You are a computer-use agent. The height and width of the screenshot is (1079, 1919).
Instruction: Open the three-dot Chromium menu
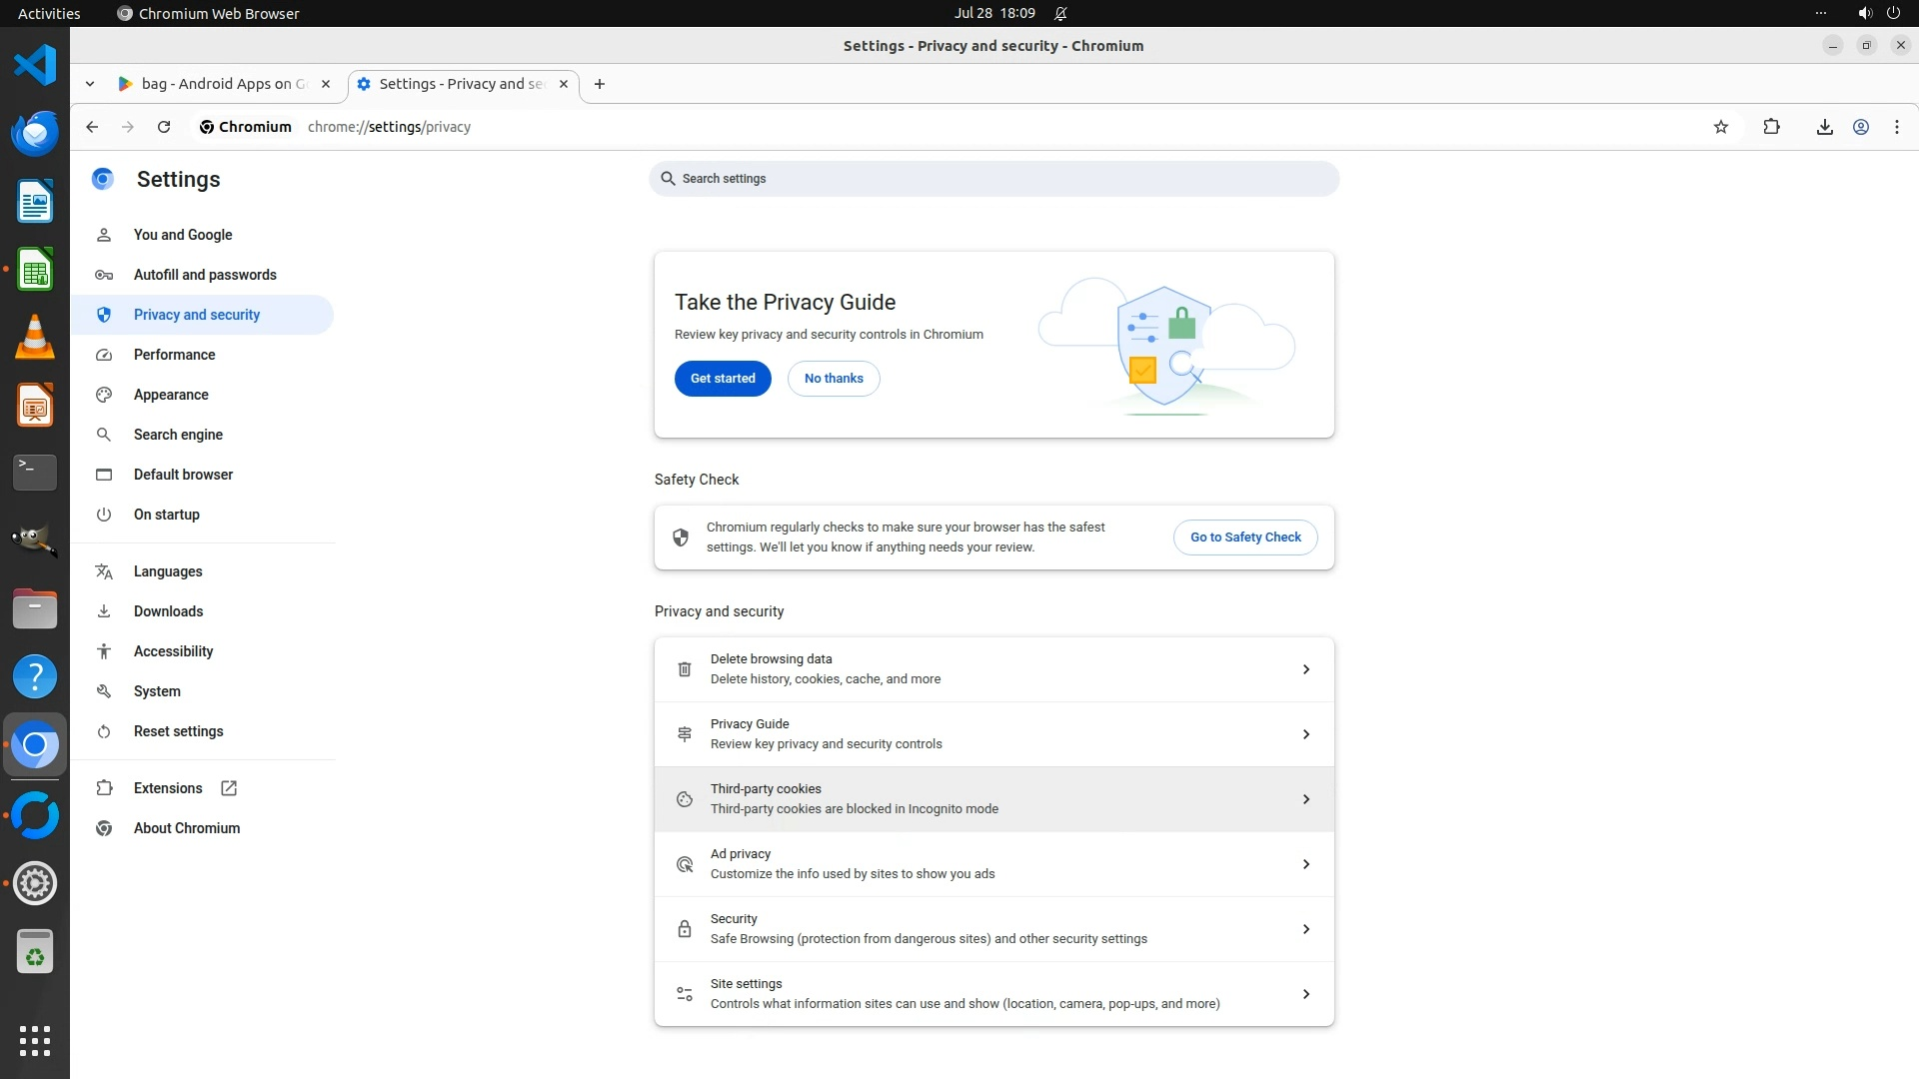1896,127
